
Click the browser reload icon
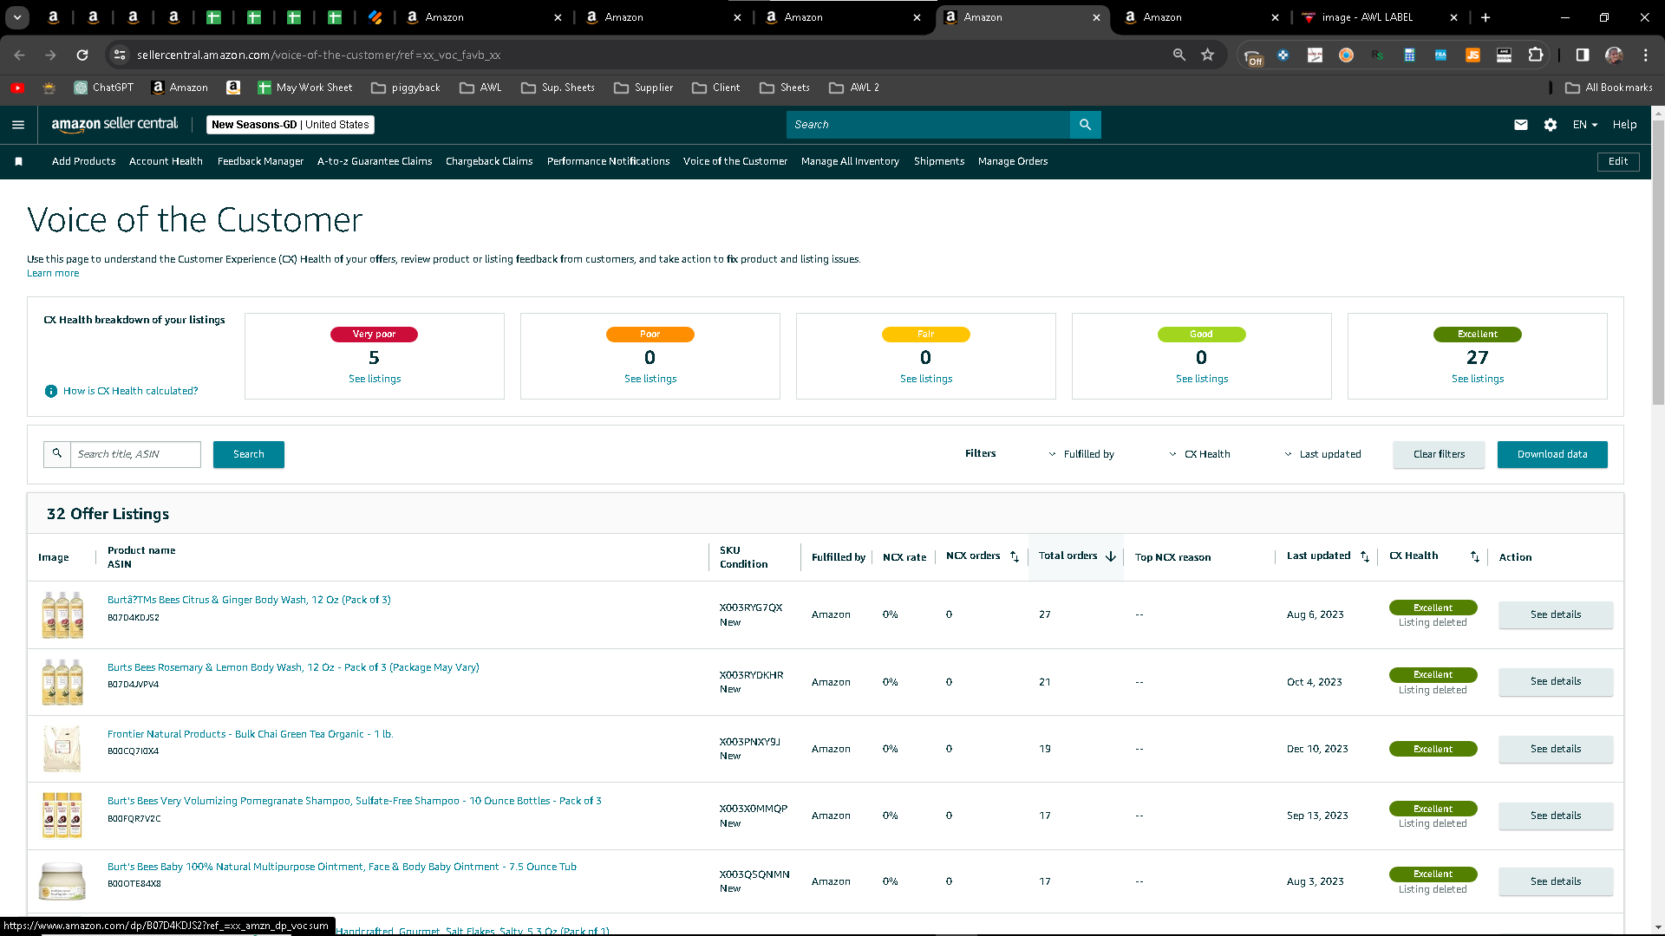[82, 55]
